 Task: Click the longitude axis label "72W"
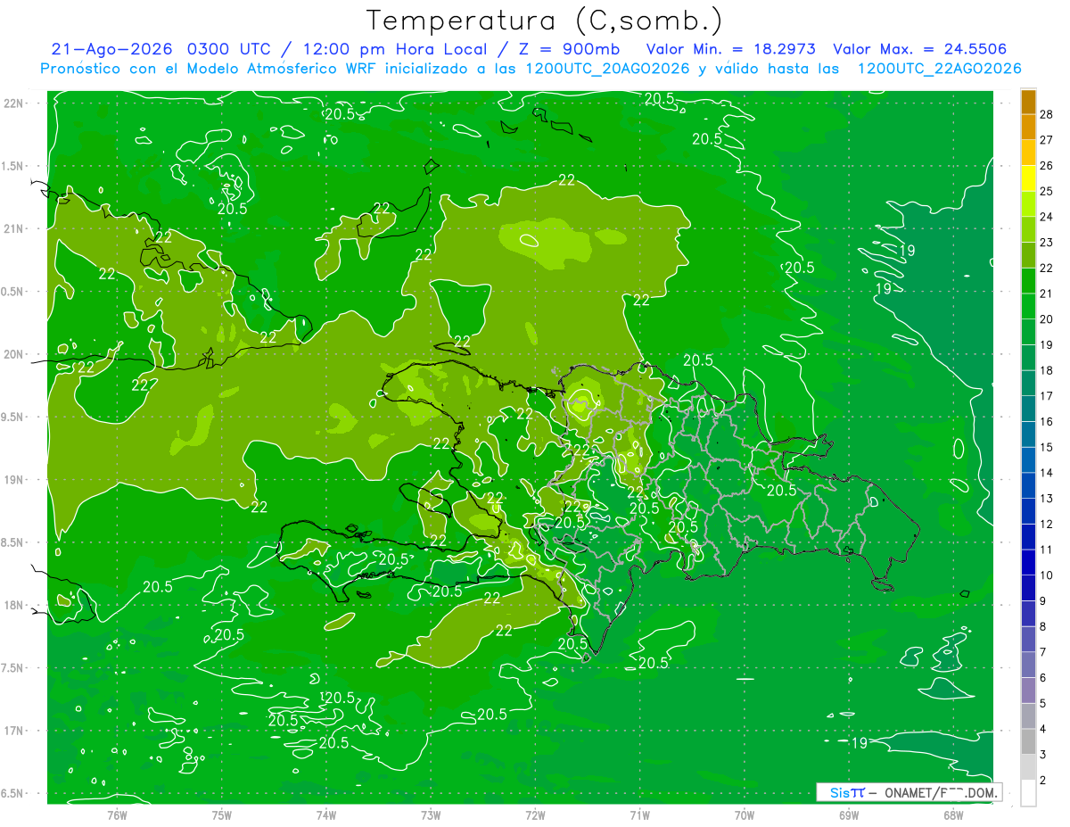(535, 815)
